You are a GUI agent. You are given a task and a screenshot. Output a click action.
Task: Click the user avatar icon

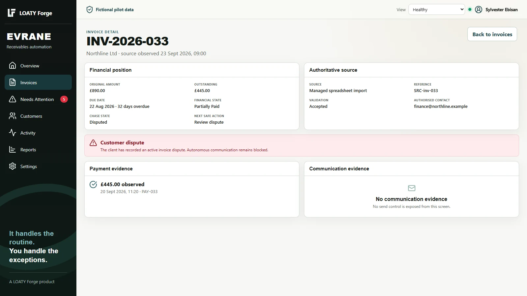pyautogui.click(x=479, y=10)
